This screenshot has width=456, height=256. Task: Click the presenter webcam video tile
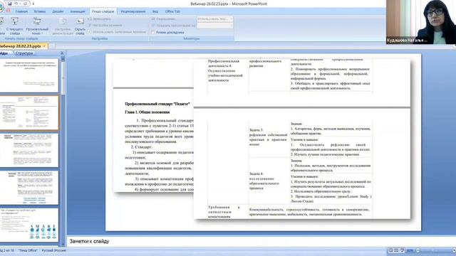click(421, 22)
